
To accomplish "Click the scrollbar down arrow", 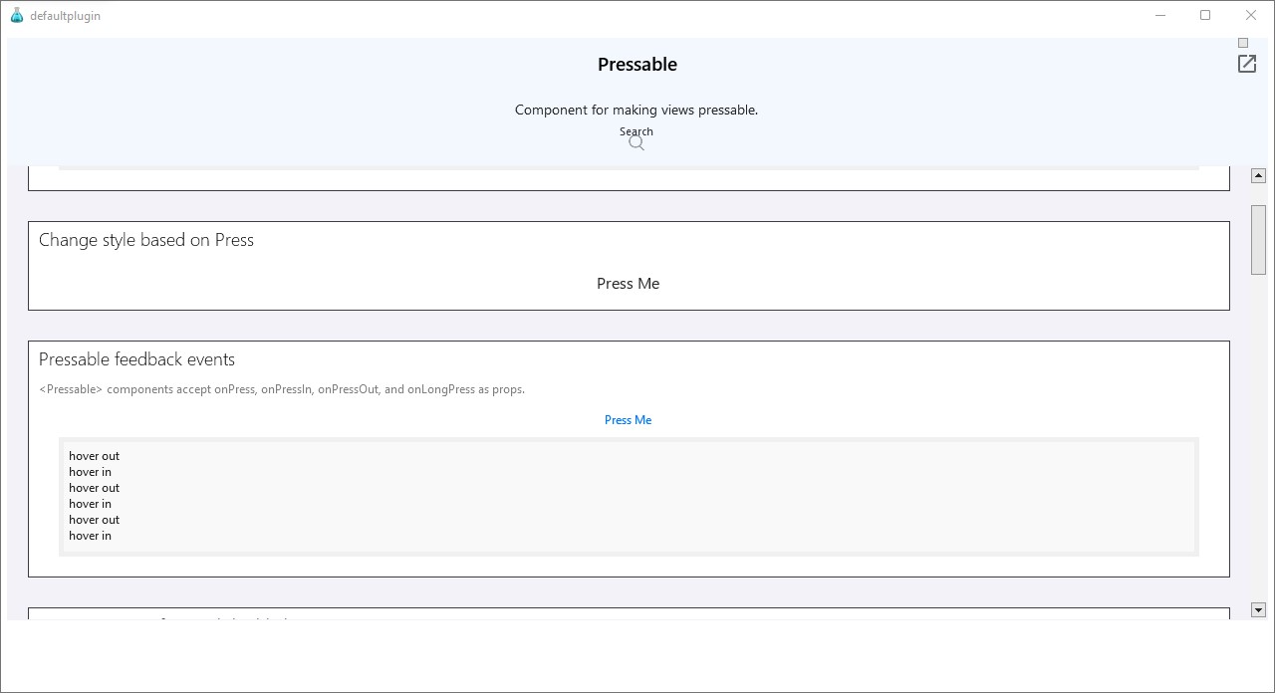I will [x=1258, y=609].
